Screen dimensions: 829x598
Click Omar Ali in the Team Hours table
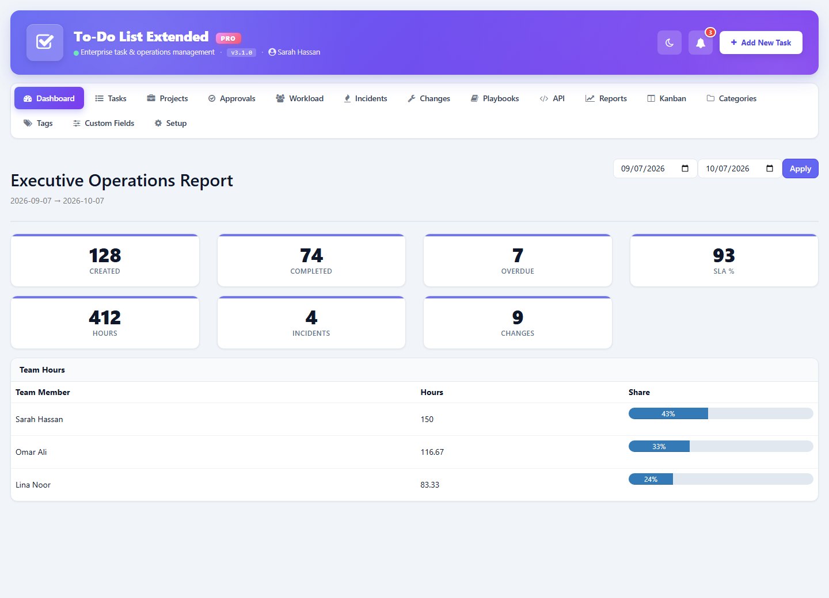click(x=31, y=452)
